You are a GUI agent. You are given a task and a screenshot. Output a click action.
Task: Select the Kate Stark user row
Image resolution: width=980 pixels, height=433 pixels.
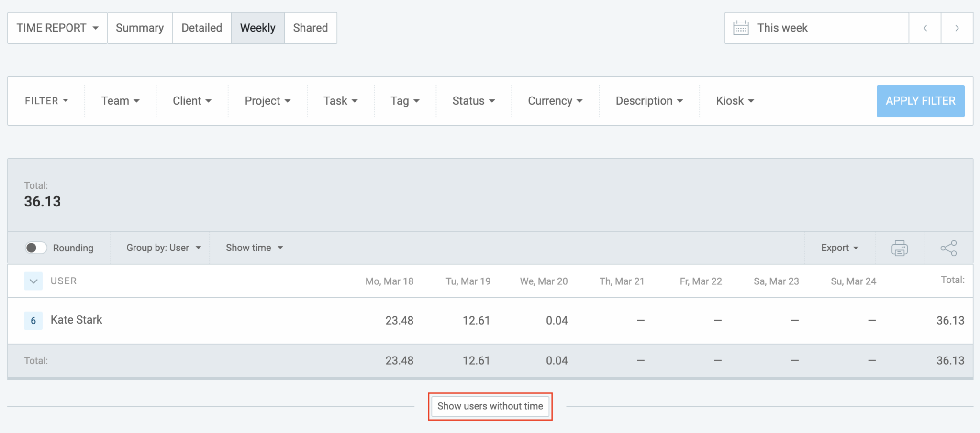pyautogui.click(x=77, y=320)
